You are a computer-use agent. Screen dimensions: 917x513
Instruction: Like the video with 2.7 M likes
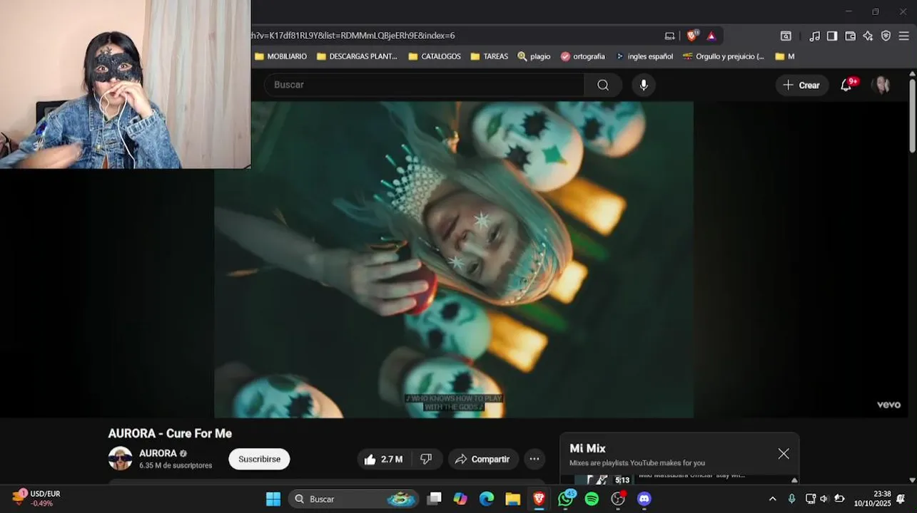pos(383,460)
